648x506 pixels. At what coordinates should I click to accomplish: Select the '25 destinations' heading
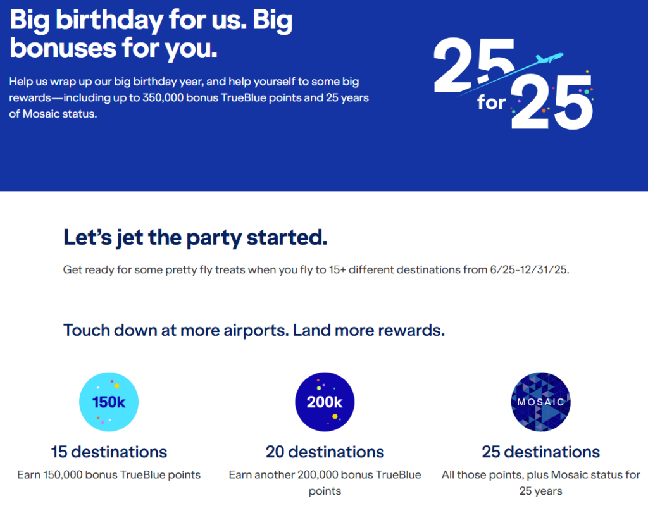(x=541, y=452)
